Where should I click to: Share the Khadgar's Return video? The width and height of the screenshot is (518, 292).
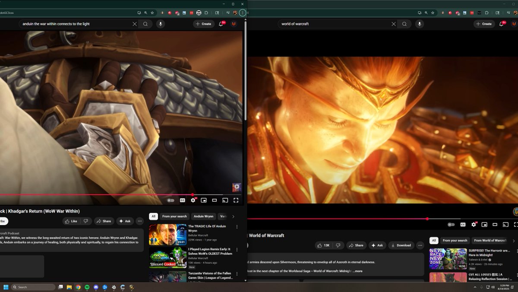104,221
